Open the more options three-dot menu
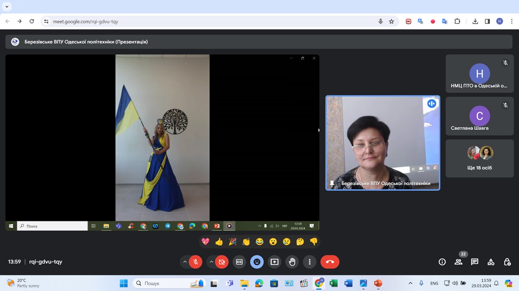 309,262
